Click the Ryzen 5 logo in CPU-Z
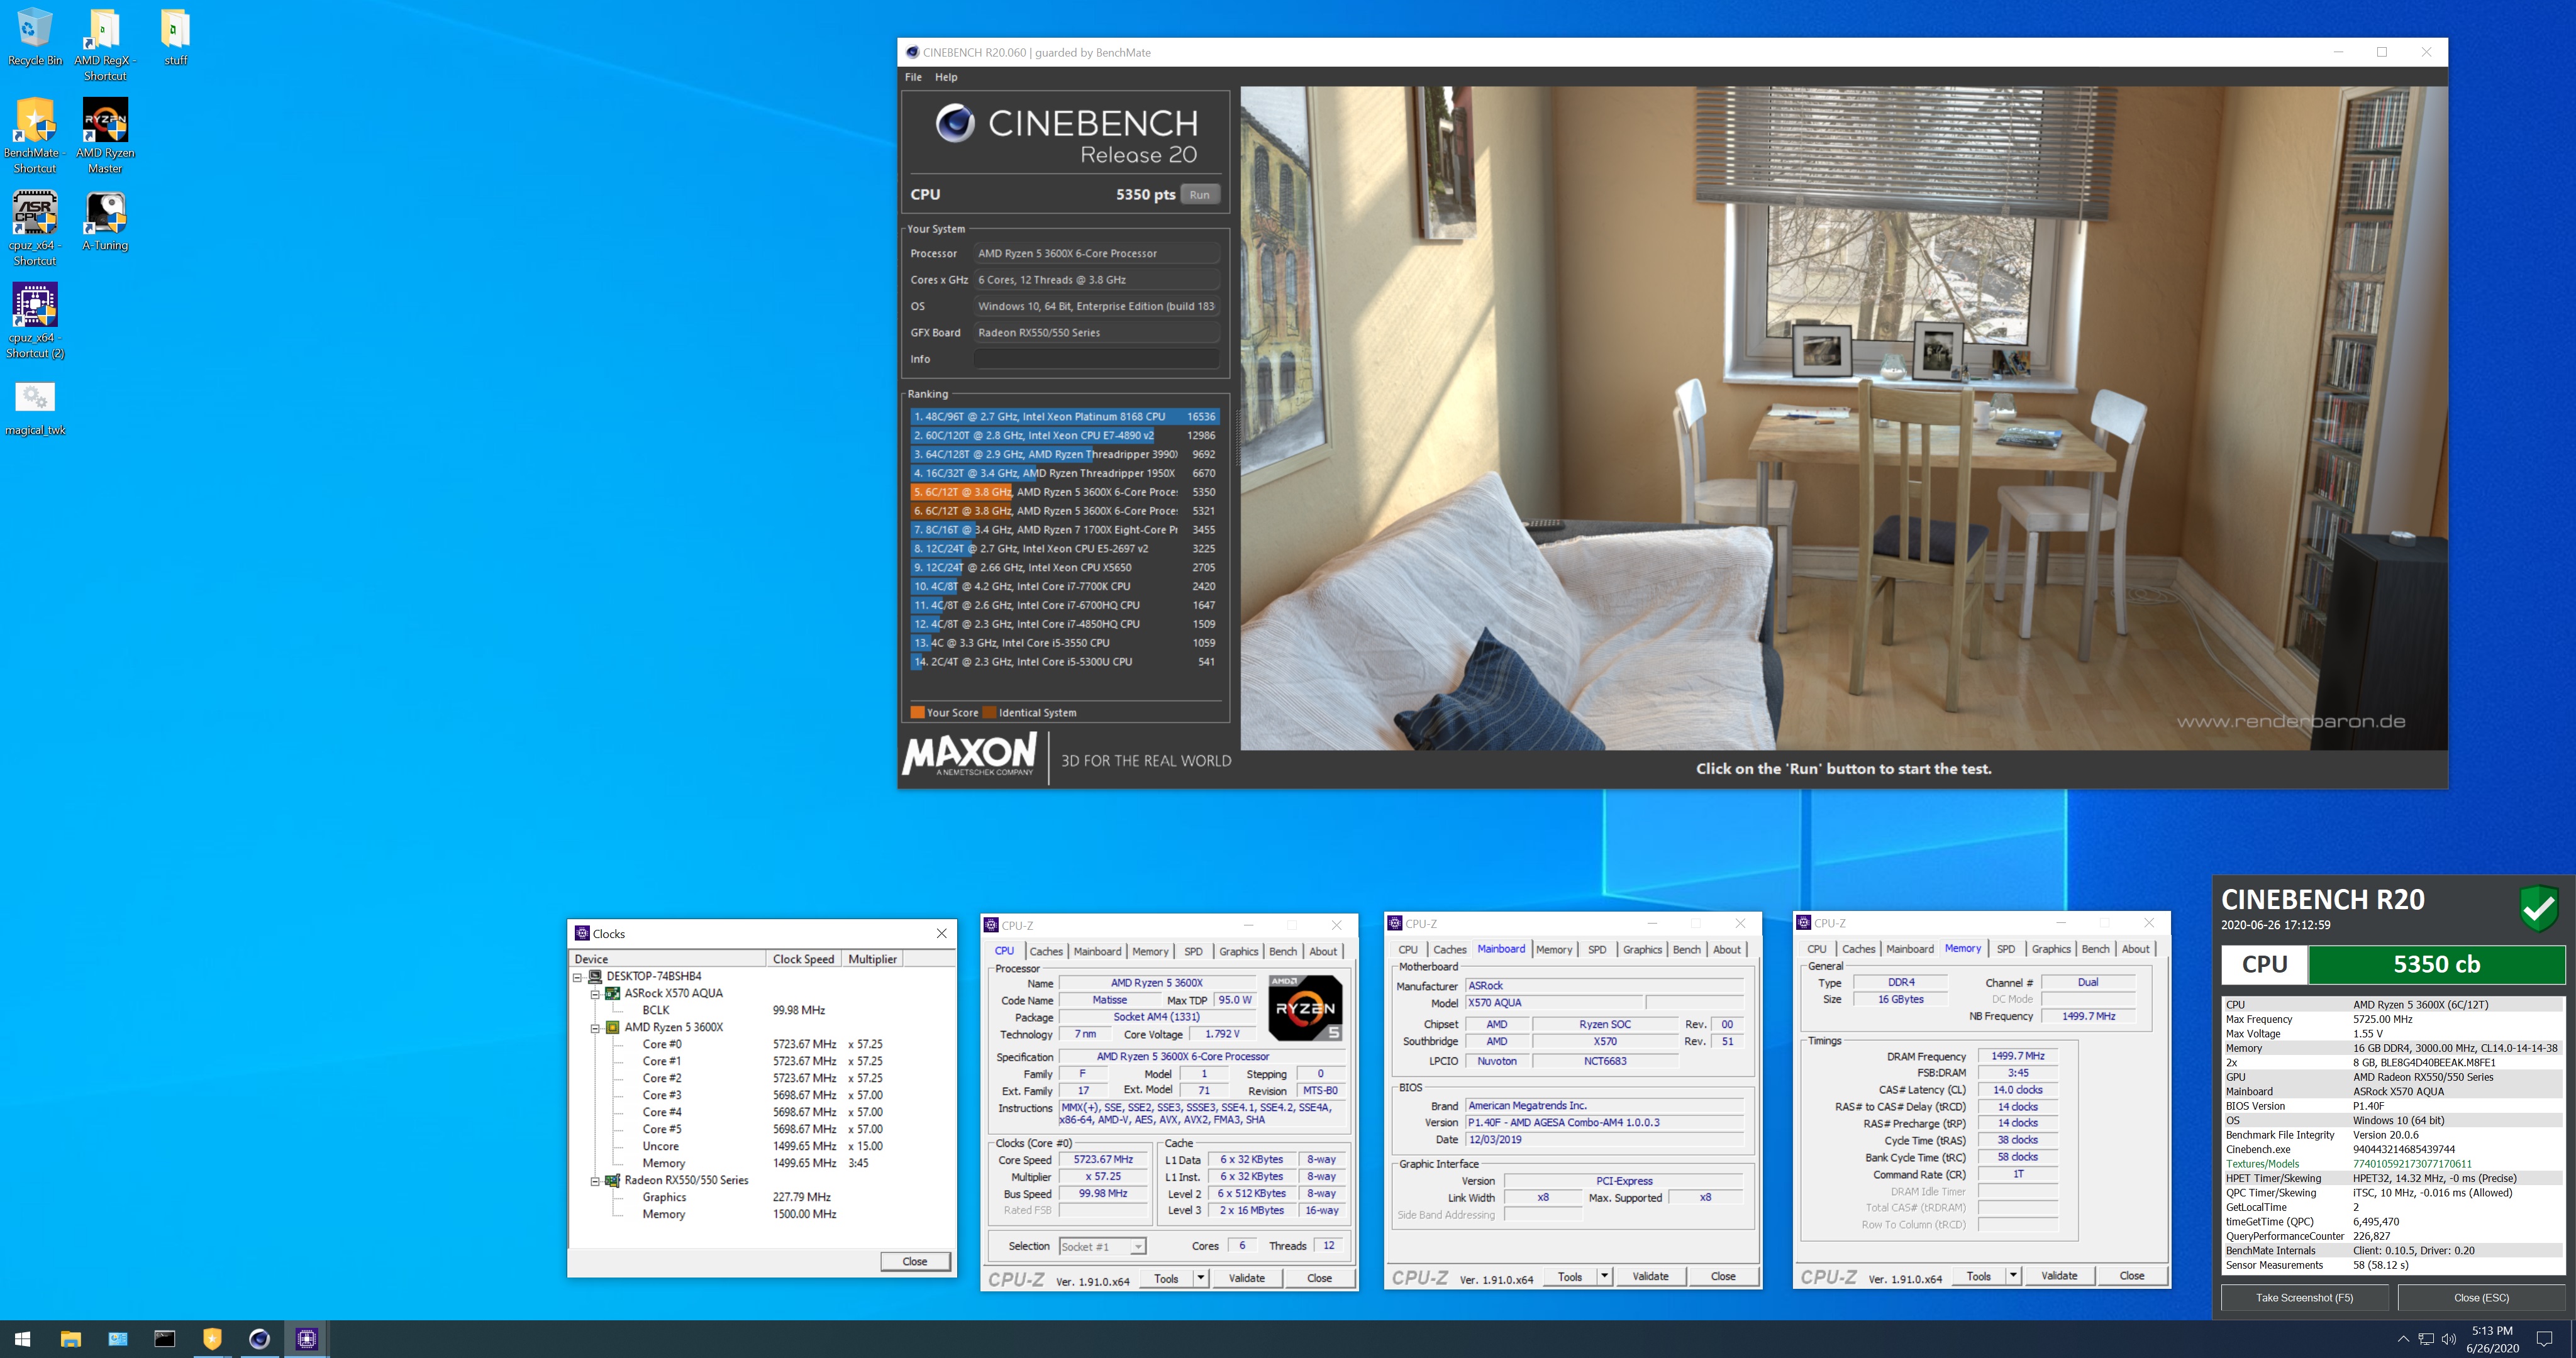2576x1358 pixels. point(1305,1007)
